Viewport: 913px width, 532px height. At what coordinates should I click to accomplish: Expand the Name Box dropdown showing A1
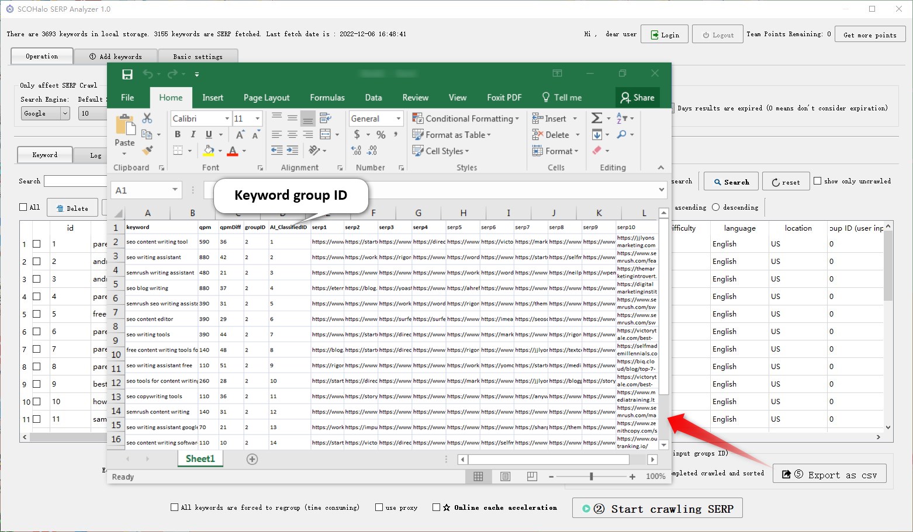pos(175,190)
